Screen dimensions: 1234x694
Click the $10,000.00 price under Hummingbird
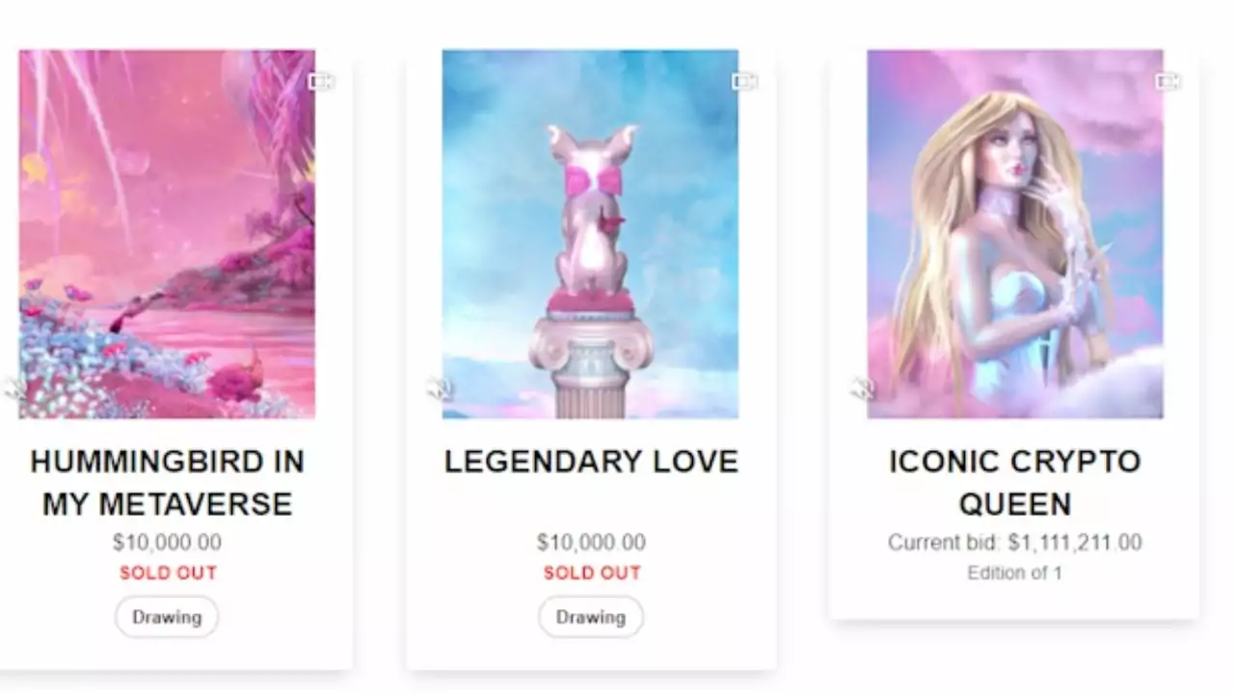coord(167,543)
